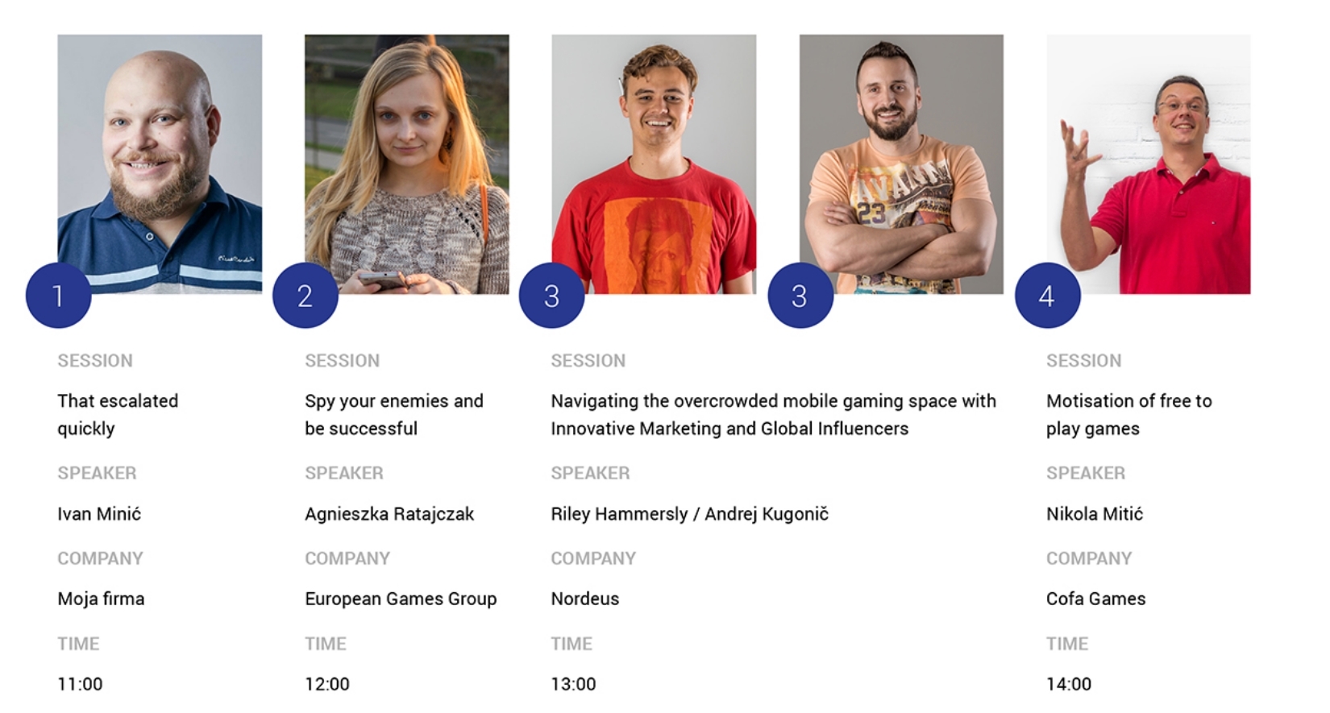Open session "Motisation of free to play games"
1330x713 pixels.
[x=1129, y=414]
